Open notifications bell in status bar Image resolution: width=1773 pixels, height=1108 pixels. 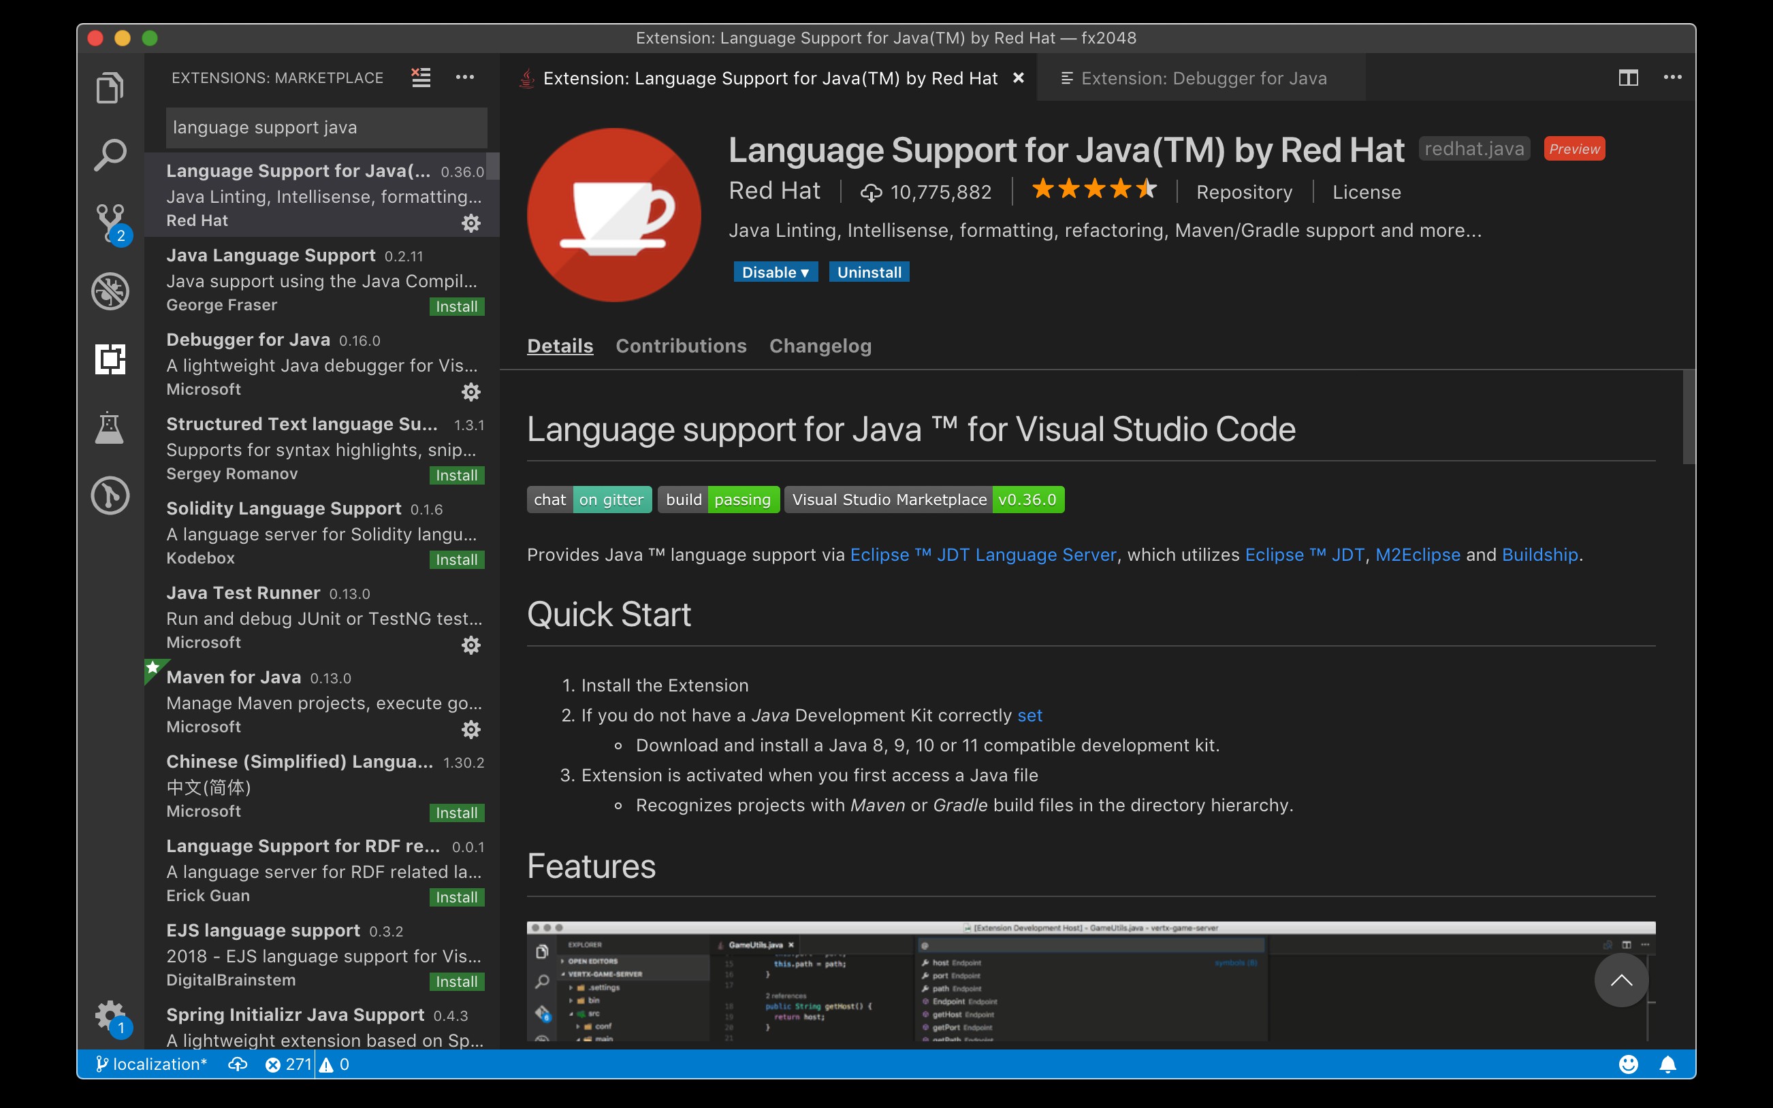point(1667,1064)
